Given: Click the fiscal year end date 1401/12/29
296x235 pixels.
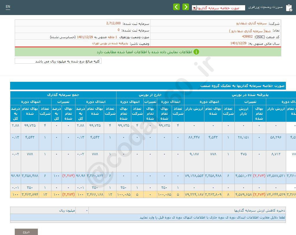Looking at the screenshot, I should (x=238, y=43).
